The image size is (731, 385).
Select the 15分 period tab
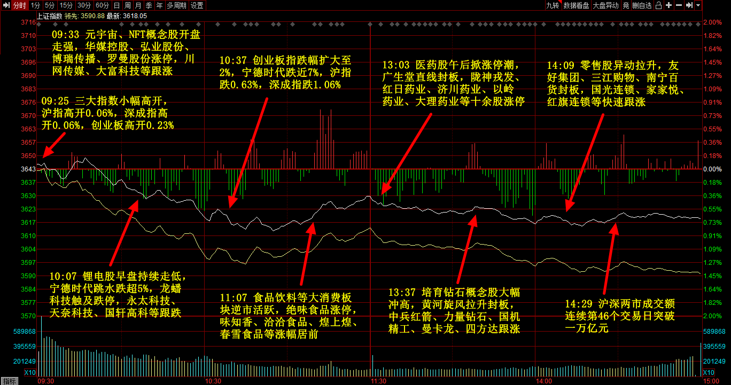coord(66,5)
